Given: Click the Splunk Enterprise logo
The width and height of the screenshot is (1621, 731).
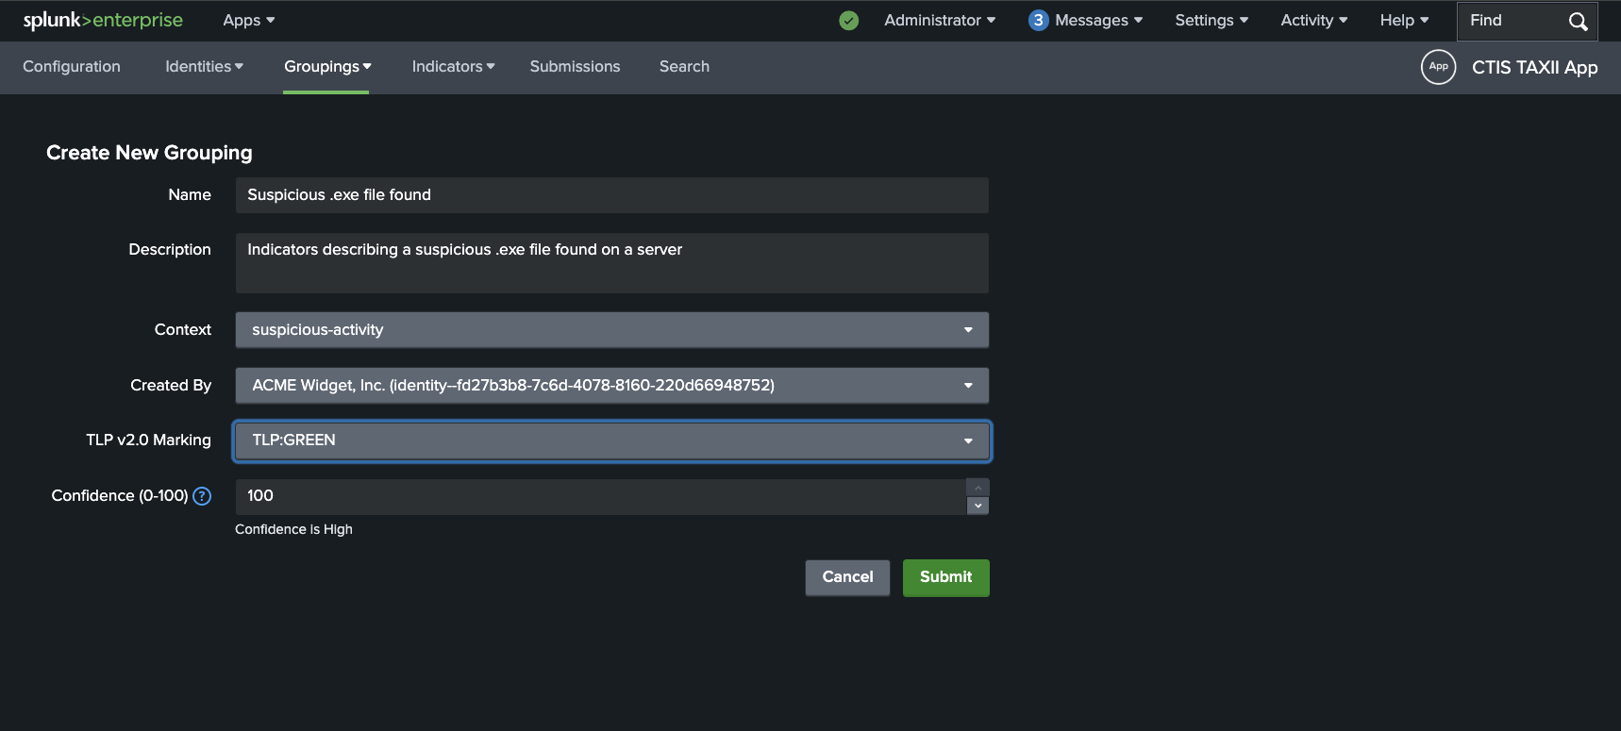Looking at the screenshot, I should [103, 20].
